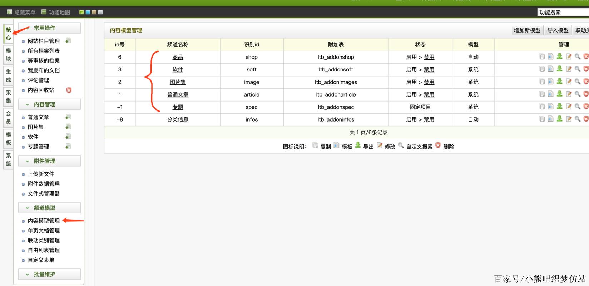Screen dimensions: 589x286
Task: Switch to the 模块 side tab
Action: click(x=8, y=55)
